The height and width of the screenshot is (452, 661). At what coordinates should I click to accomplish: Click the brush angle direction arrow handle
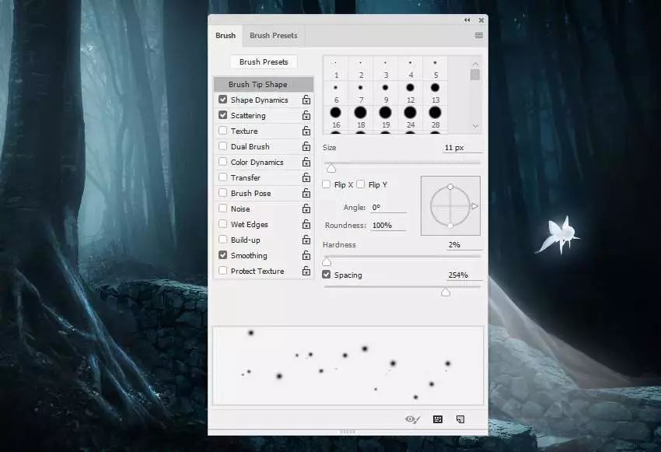[x=474, y=206]
